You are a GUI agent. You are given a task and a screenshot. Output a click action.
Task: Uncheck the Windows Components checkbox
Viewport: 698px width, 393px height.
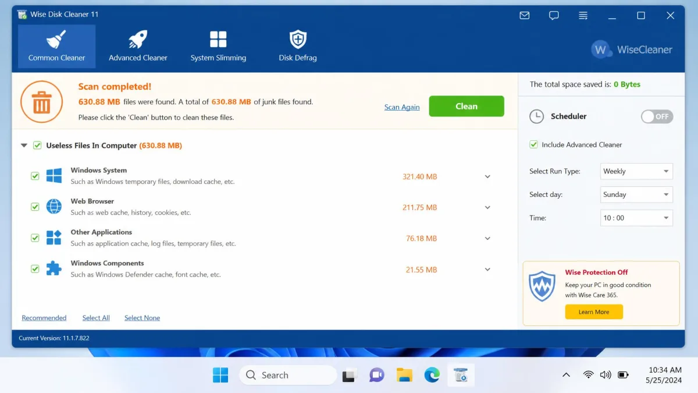35,268
